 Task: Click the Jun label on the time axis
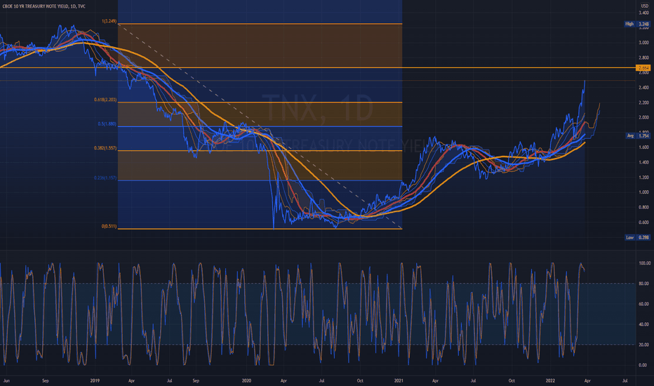pos(6,380)
